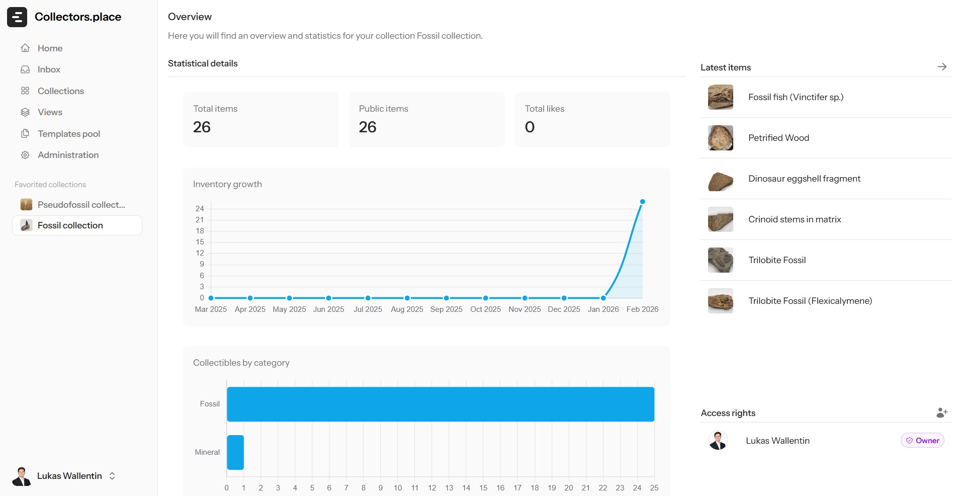This screenshot has width=956, height=496.
Task: Open the Statistical details section
Action: [x=203, y=63]
